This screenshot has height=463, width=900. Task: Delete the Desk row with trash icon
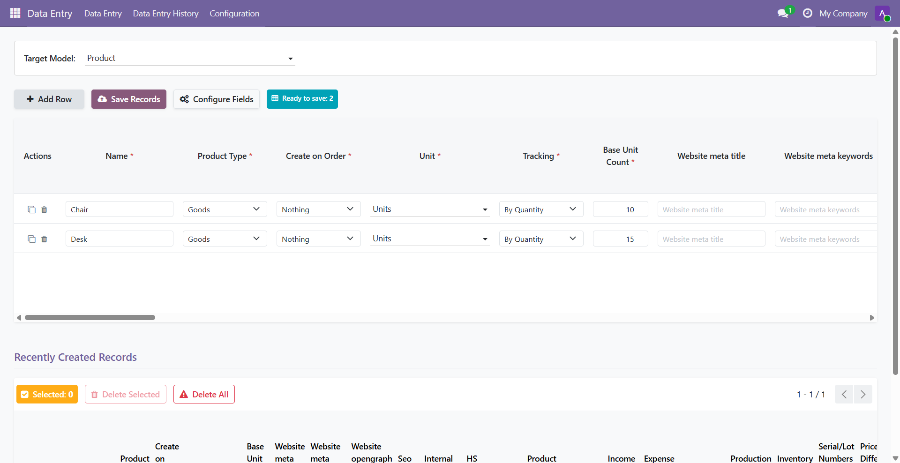(x=44, y=239)
